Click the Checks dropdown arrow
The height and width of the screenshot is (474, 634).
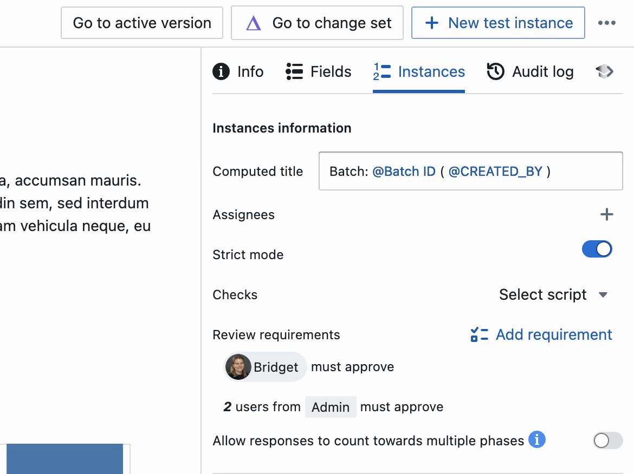point(603,295)
